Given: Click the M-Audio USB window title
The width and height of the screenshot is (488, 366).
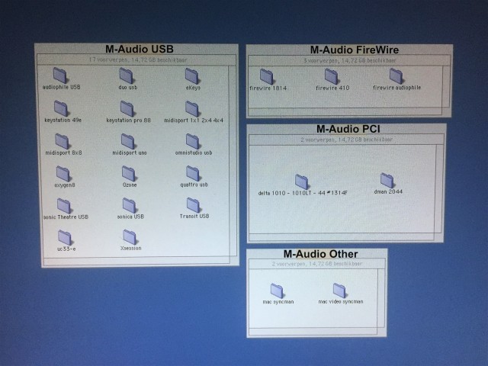Looking at the screenshot, I should pos(140,49).
